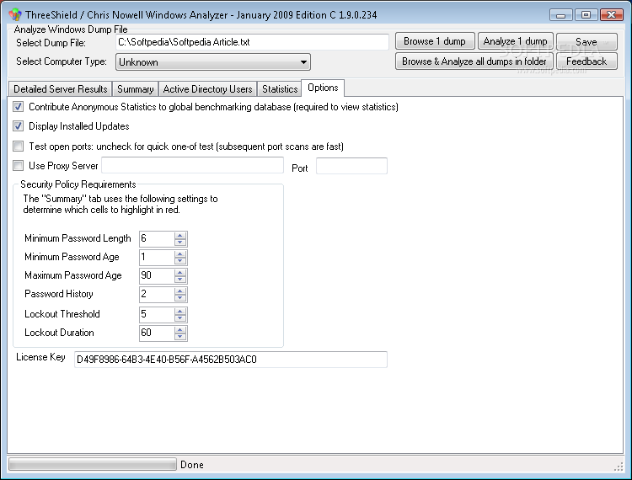This screenshot has height=480, width=632.
Task: Click the Select Dump File path field
Action: [x=252, y=42]
